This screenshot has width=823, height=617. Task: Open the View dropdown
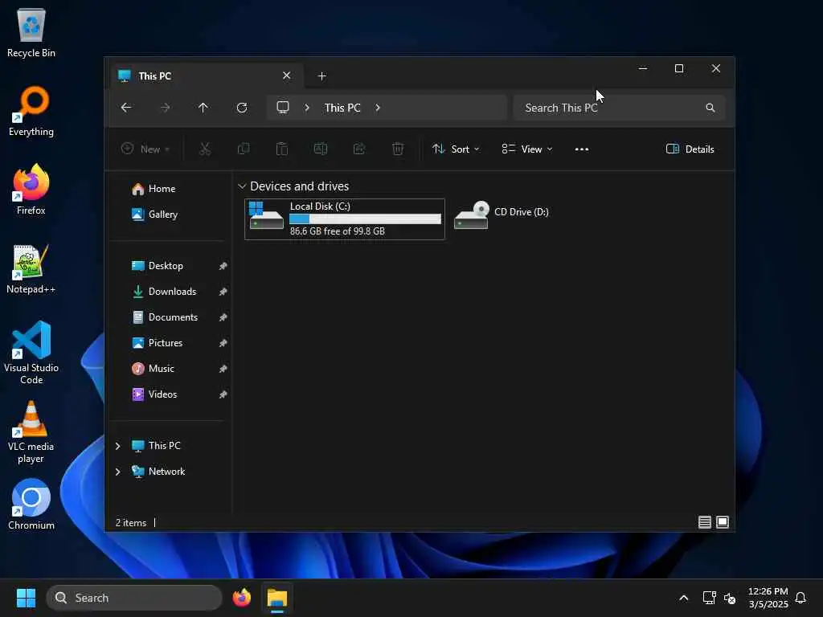[526, 149]
